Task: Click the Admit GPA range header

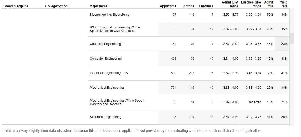Action: [x=230, y=4]
